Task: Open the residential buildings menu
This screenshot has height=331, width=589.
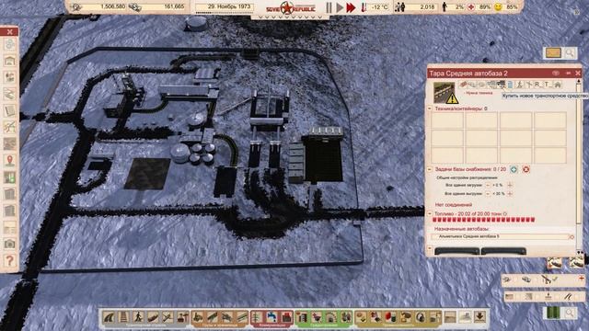Action: [x=302, y=317]
